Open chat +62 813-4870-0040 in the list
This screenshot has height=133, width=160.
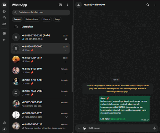(x=40, y=48)
